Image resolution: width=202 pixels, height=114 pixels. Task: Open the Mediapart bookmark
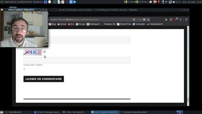coord(93,24)
